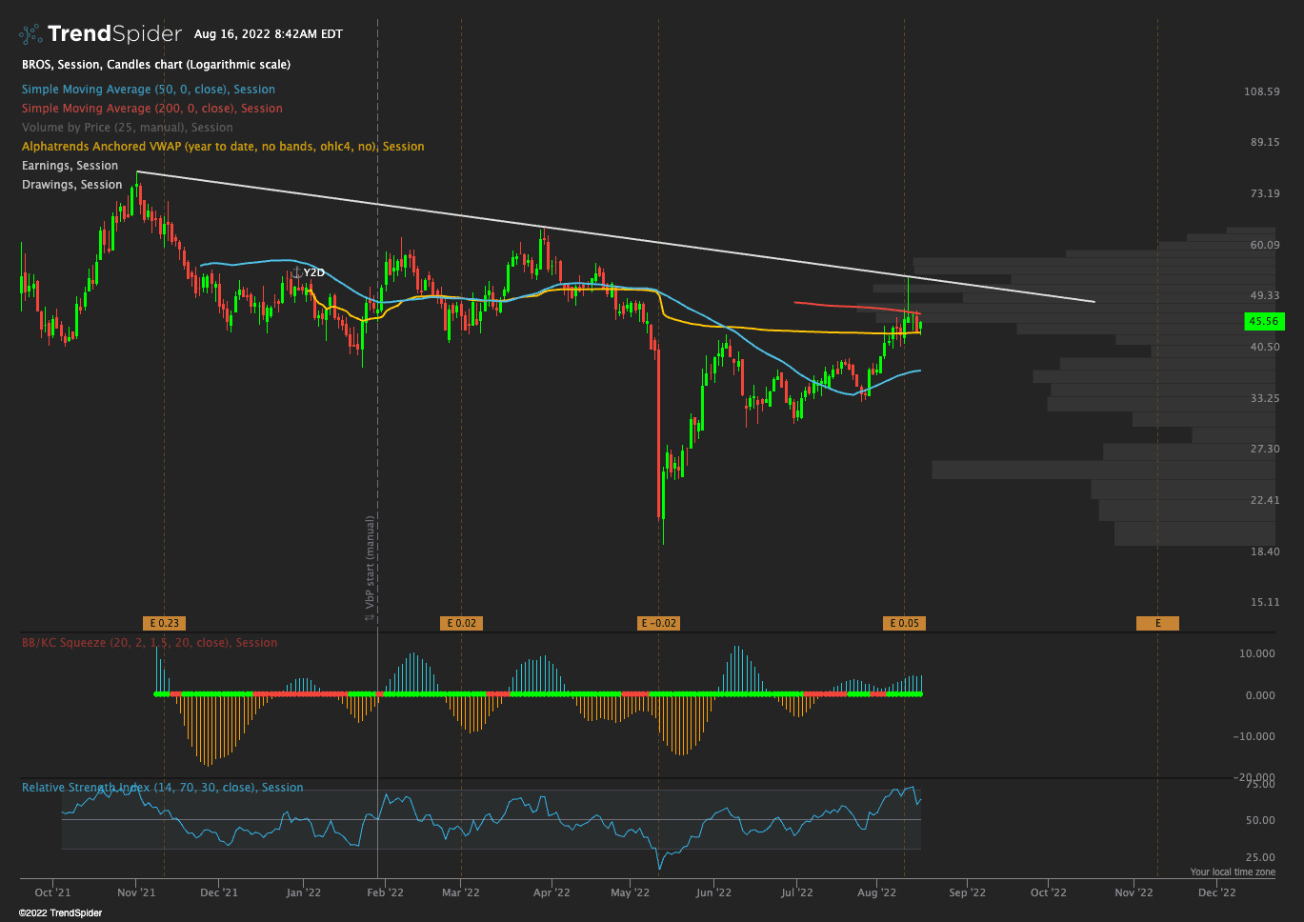Select Simple Moving Average 200 indicator label

[x=152, y=109]
